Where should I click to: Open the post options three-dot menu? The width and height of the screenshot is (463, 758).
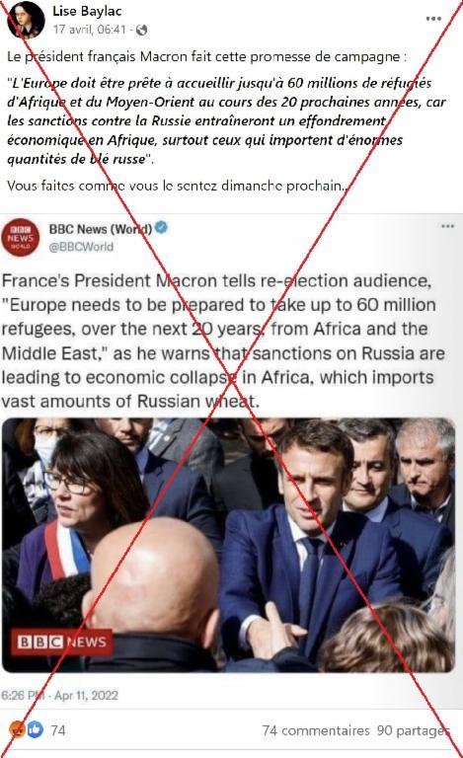(433, 19)
